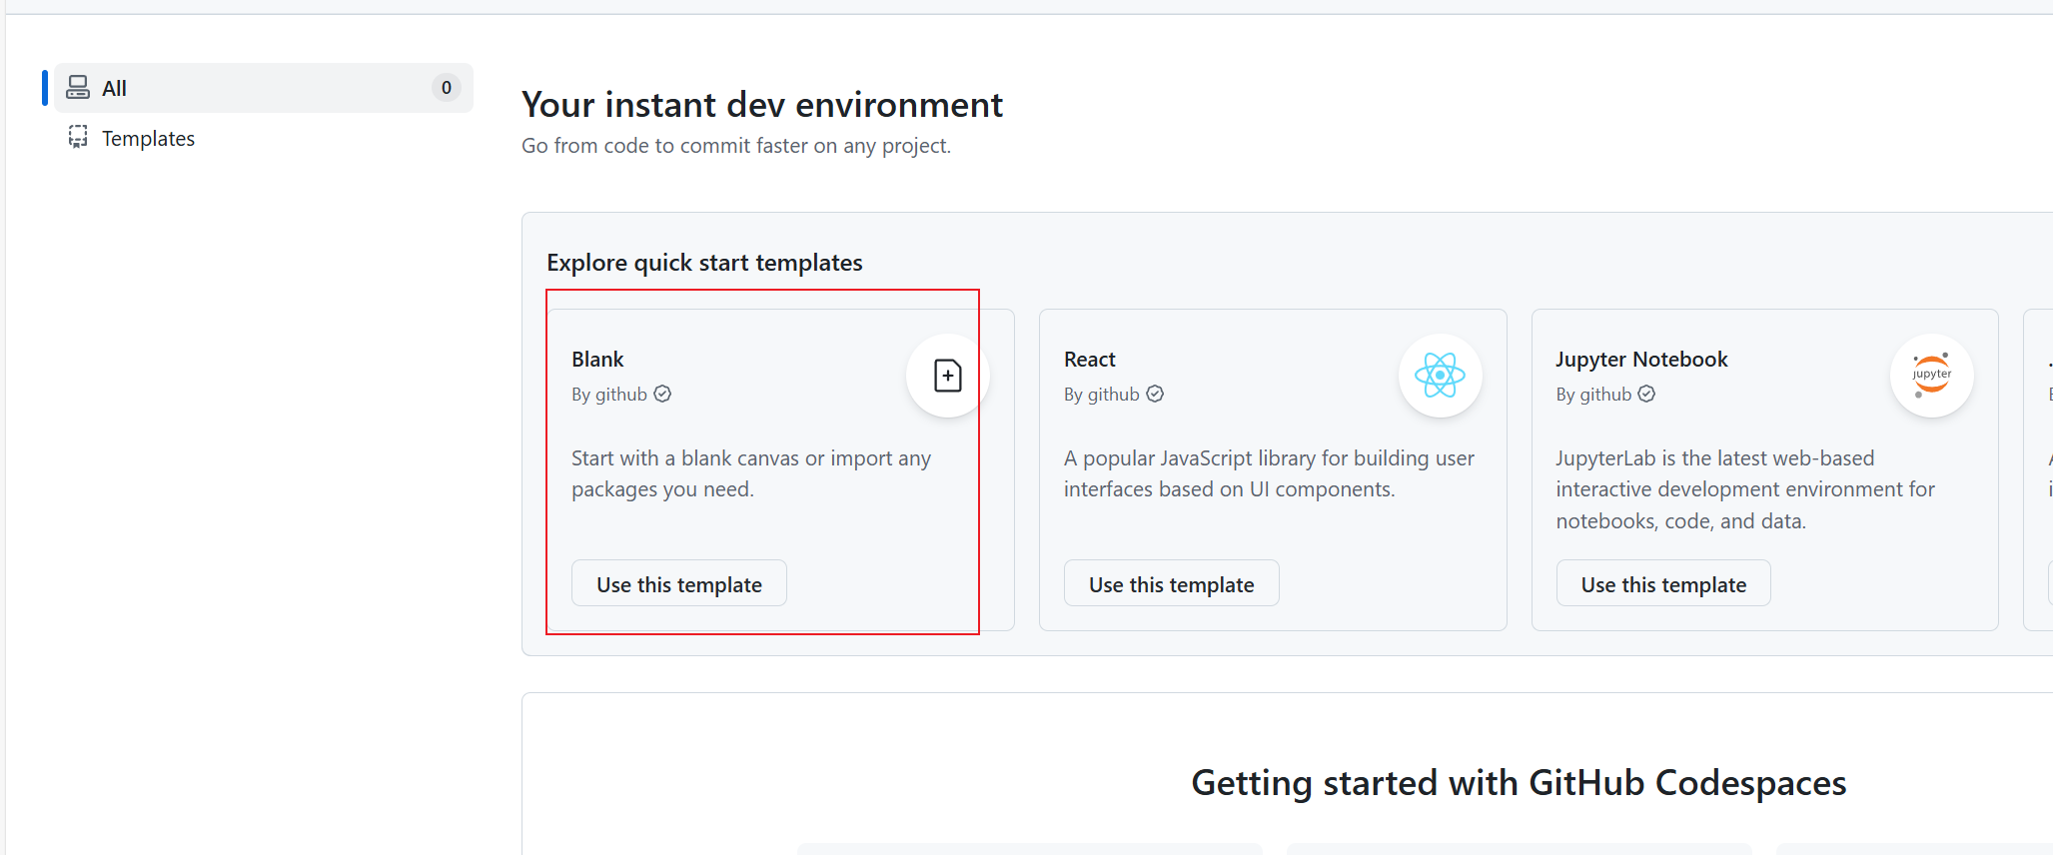This screenshot has height=855, width=2053.
Task: Open the React template title link
Action: pyautogui.click(x=1089, y=360)
